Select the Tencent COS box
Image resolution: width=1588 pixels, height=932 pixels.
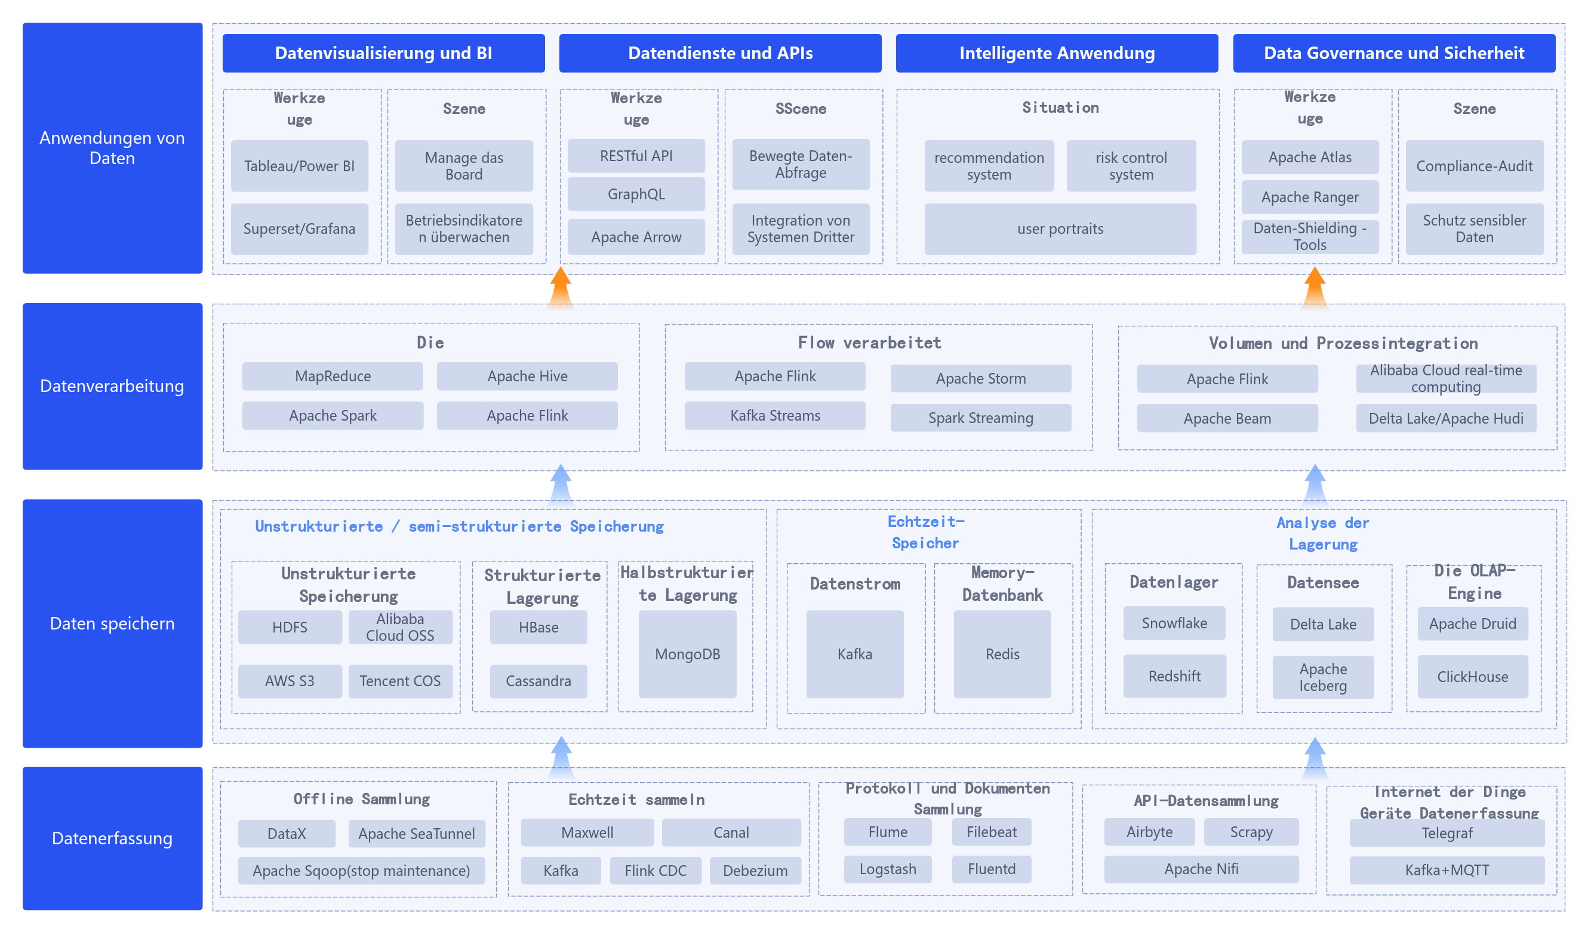(x=400, y=681)
